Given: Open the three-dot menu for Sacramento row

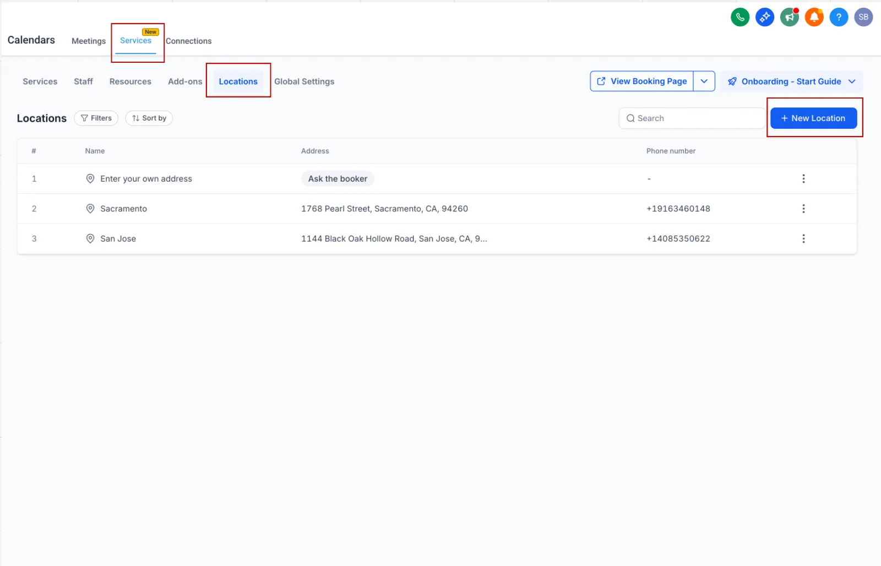Looking at the screenshot, I should [804, 209].
